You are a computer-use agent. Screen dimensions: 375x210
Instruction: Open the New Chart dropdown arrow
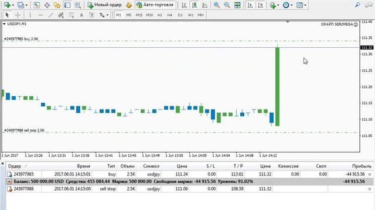[x=13, y=5]
